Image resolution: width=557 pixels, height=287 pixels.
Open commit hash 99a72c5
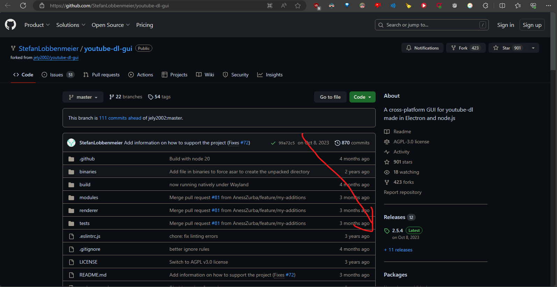(287, 143)
